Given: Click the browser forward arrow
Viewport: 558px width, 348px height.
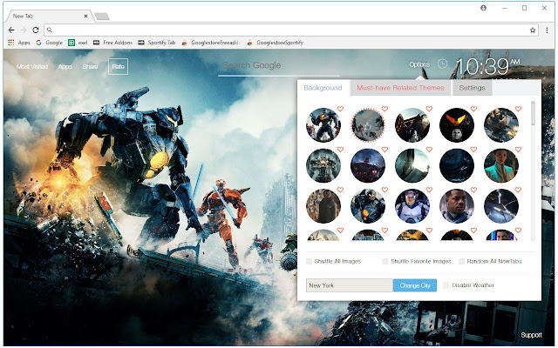Looking at the screenshot, I should 24,30.
